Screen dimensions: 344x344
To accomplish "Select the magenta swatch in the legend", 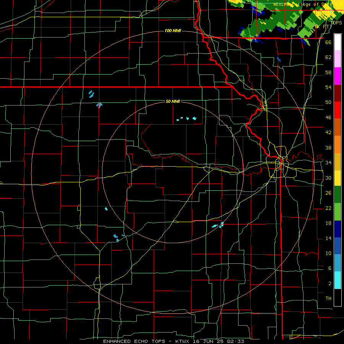I will point(338,76).
